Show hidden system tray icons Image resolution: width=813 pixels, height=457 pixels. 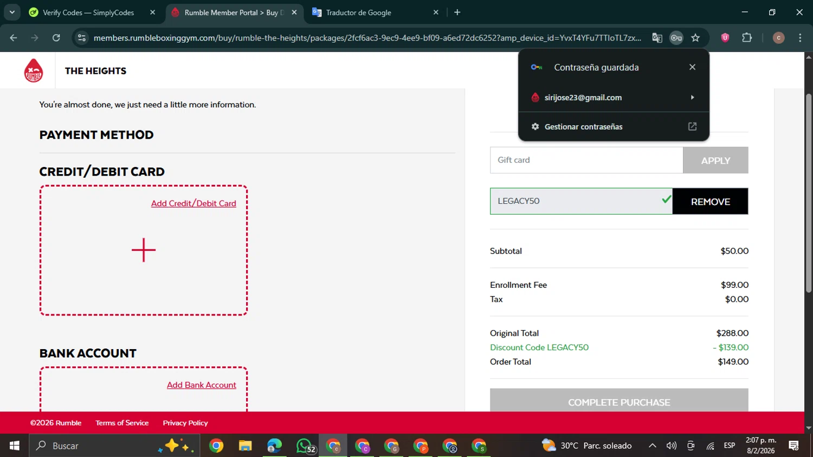653,446
